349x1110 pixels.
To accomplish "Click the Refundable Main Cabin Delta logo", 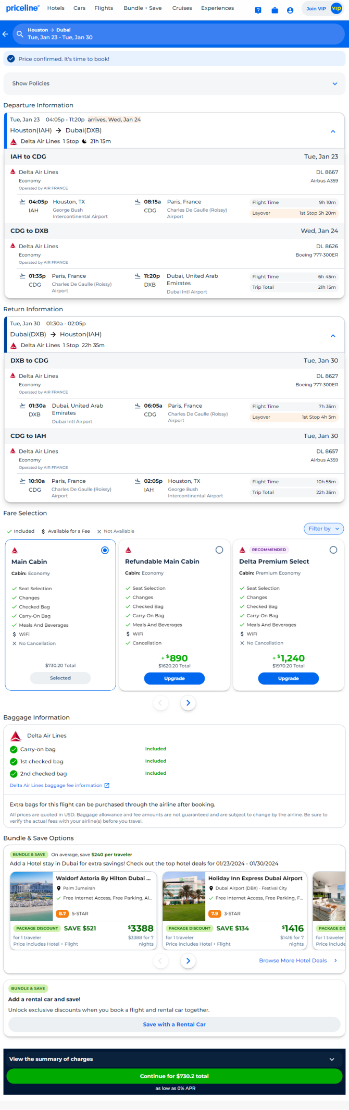I will 128,550.
